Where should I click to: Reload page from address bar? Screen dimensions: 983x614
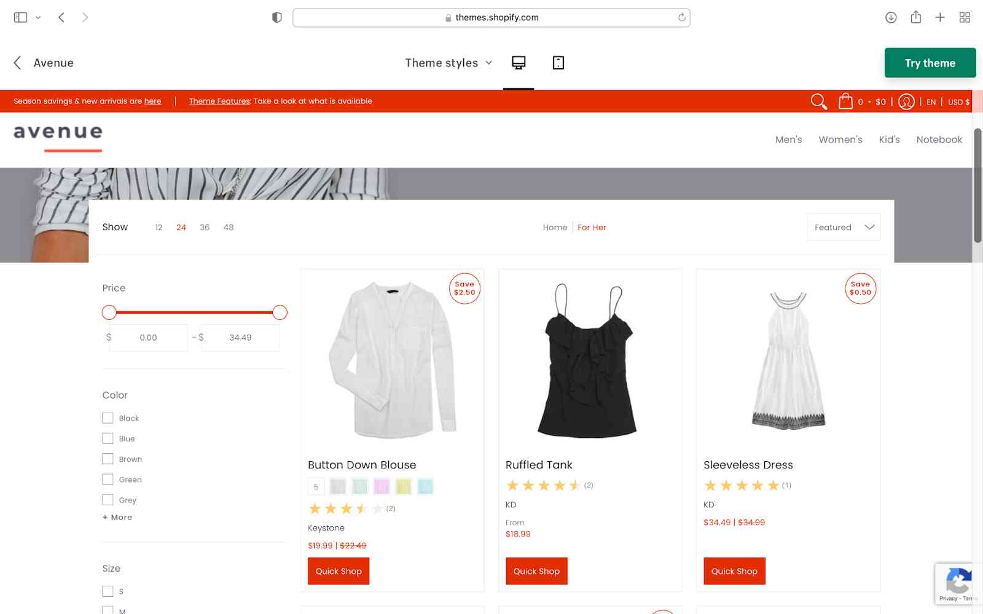(681, 17)
